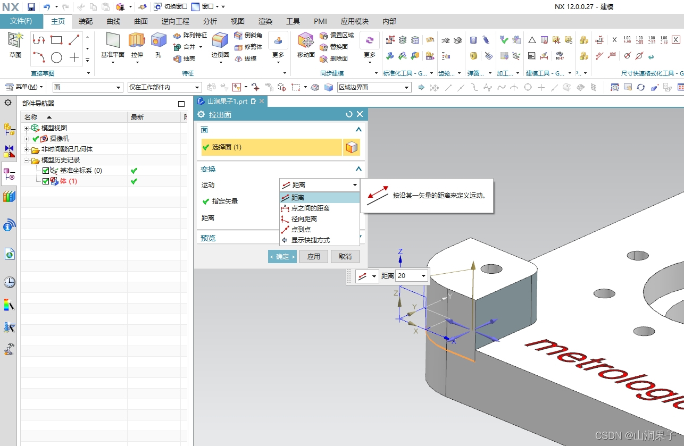Viewport: 684px width, 446px height.
Task: Click the 取消 Cancel button
Action: coord(345,257)
